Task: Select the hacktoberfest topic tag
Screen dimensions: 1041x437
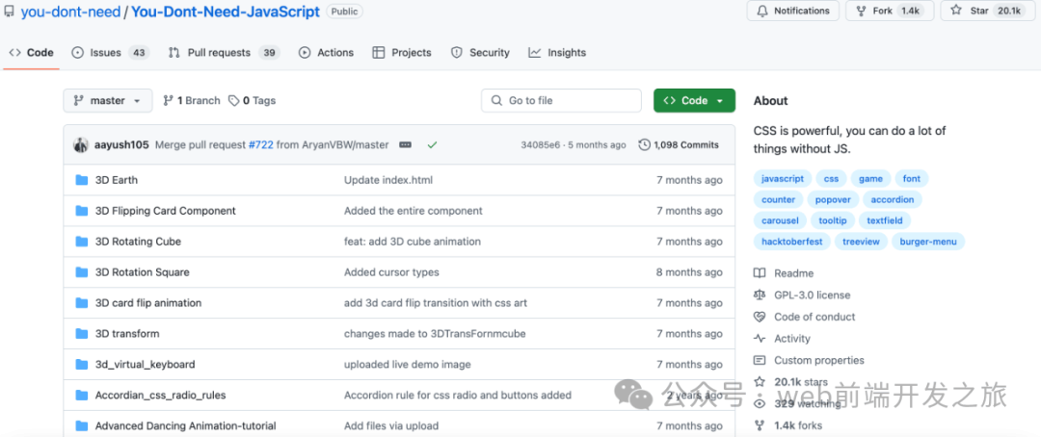Action: coord(791,242)
